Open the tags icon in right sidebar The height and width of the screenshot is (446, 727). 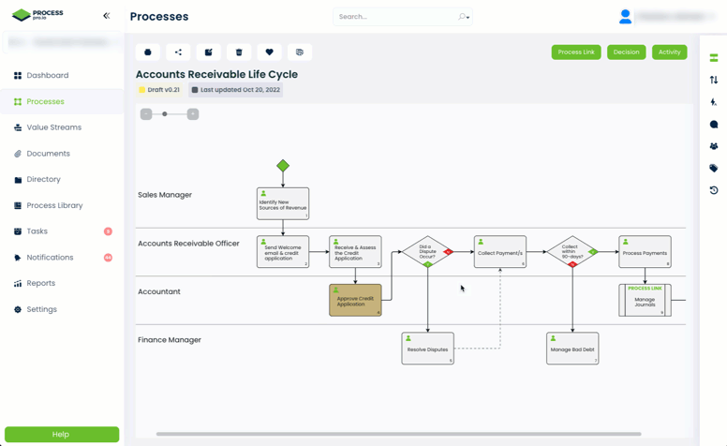(x=714, y=169)
